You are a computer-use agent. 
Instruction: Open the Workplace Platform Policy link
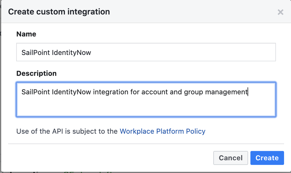[x=163, y=131]
